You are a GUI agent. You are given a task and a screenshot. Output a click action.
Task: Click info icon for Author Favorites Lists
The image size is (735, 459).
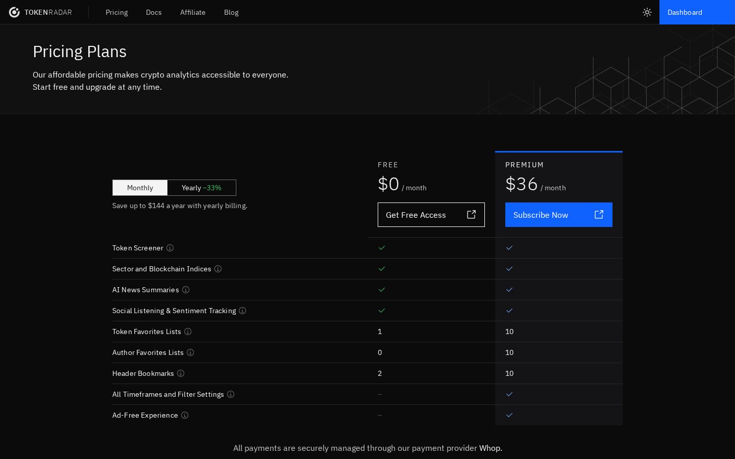(190, 352)
